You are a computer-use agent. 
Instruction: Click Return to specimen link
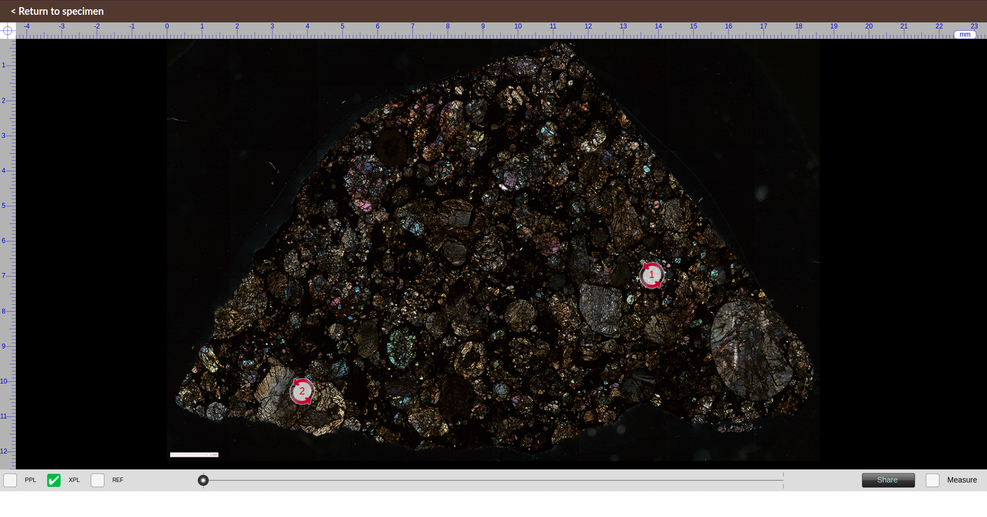point(57,11)
